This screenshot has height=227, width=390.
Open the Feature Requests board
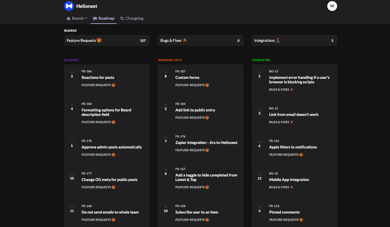point(107,40)
